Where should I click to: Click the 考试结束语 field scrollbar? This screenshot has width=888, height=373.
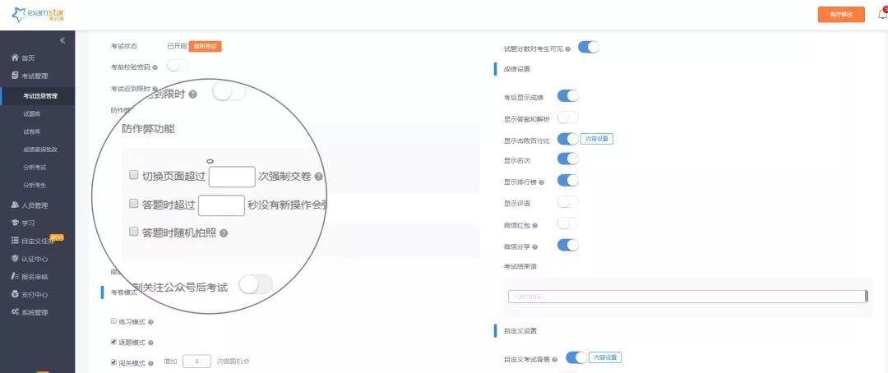(866, 297)
